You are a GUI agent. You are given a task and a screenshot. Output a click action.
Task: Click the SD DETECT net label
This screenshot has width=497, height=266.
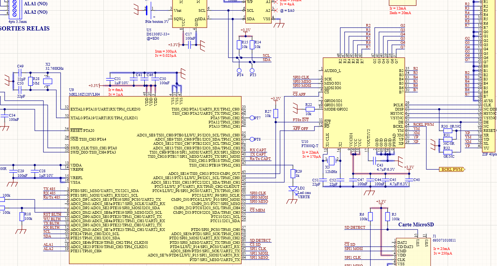click(355, 228)
